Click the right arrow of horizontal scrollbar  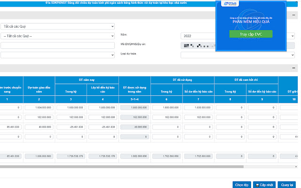[x=296, y=167]
